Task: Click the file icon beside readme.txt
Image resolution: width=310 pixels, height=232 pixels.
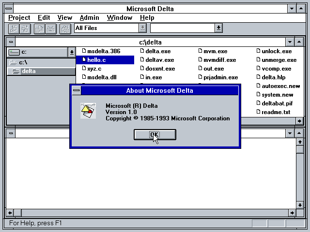Action: (258, 112)
